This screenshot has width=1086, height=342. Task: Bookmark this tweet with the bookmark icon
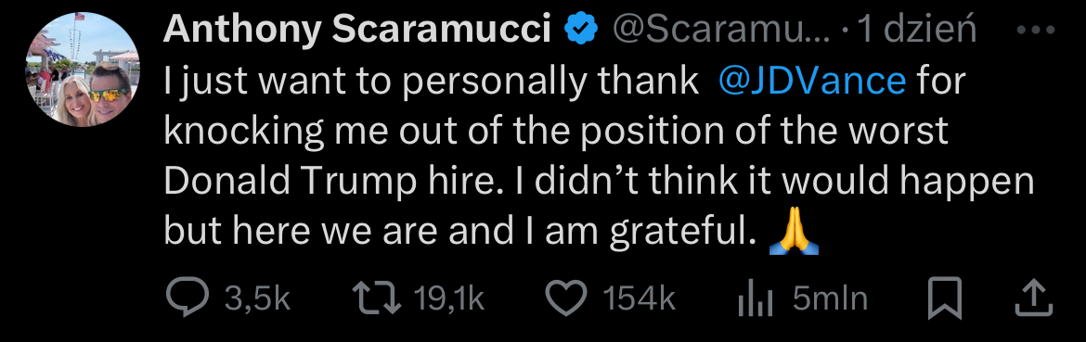click(945, 298)
